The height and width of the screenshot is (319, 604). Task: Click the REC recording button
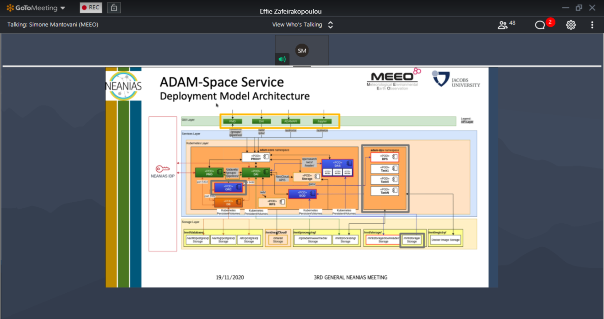(91, 8)
